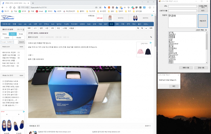
Task: Open the 네이버 bookmark
Action: (22, 11)
